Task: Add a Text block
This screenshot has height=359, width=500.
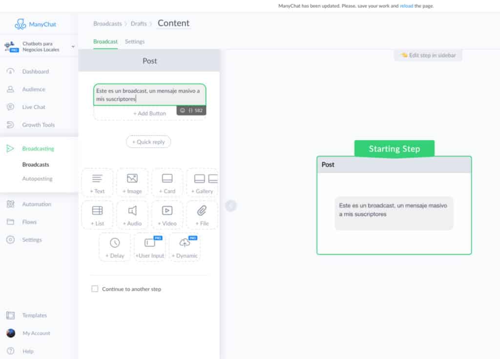Action: (97, 183)
